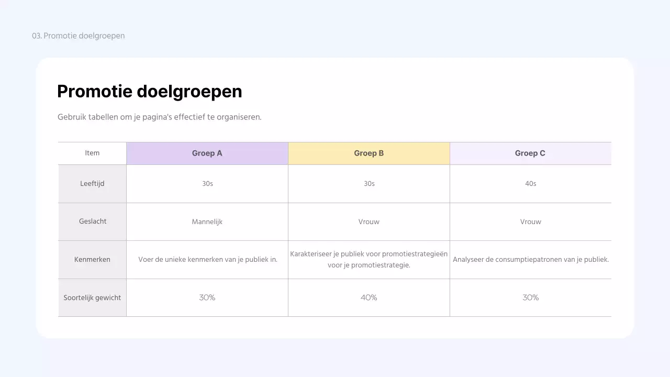Screen dimensions: 670x377
Task: Select the "30%" cell under Groep A
Action: coord(207,298)
